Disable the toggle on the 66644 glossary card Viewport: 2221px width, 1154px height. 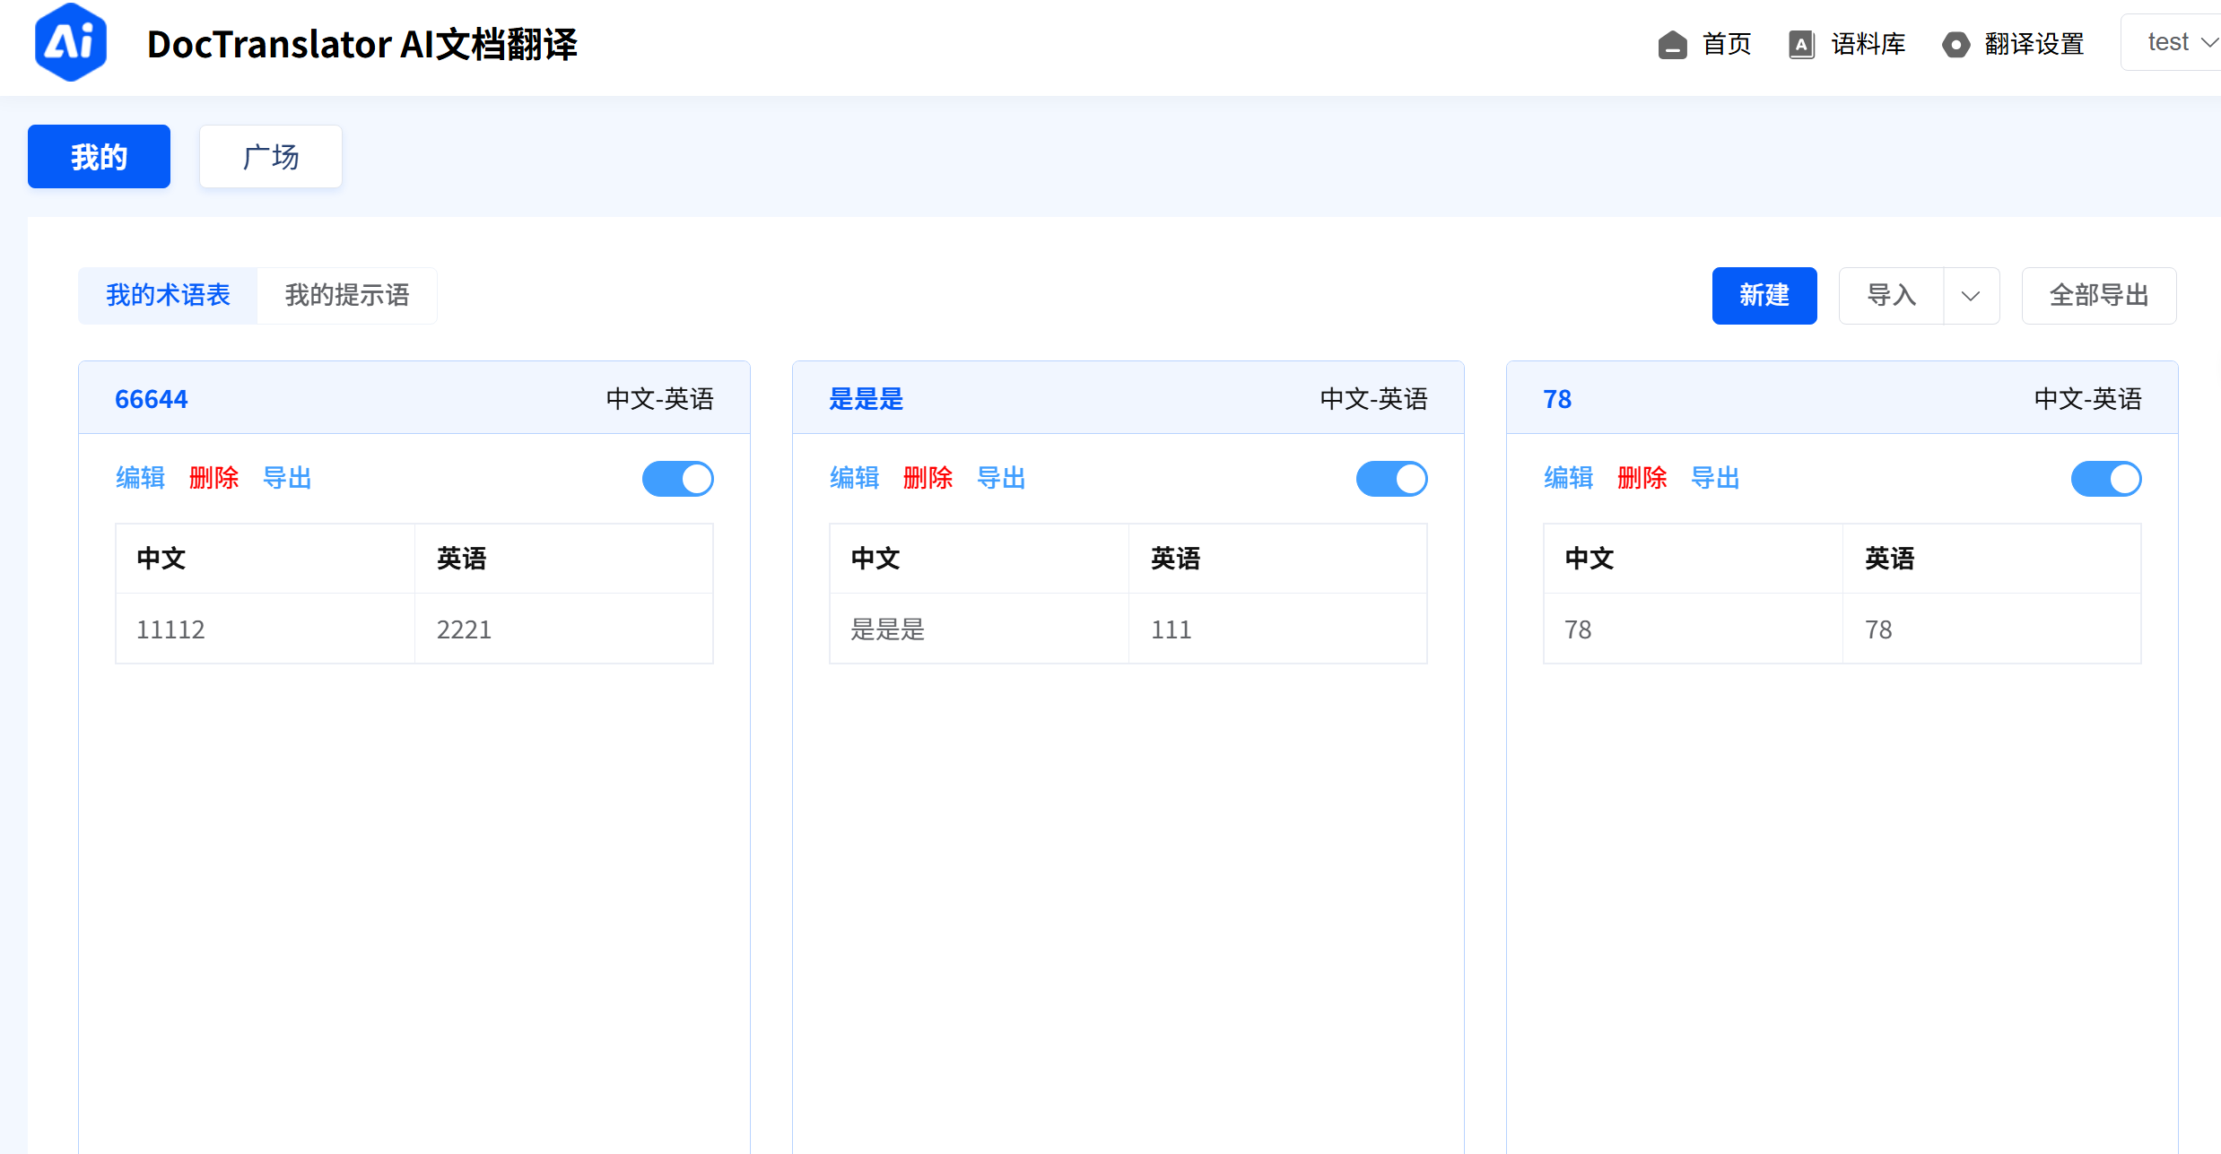pos(677,478)
